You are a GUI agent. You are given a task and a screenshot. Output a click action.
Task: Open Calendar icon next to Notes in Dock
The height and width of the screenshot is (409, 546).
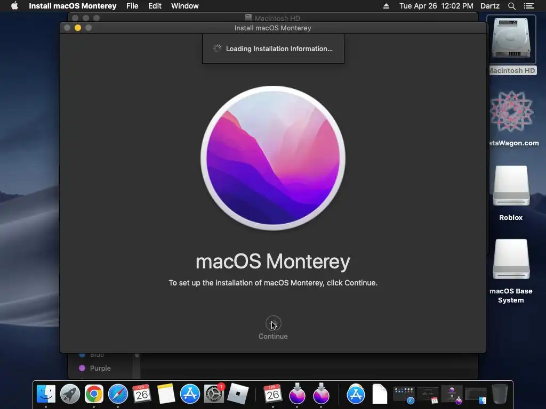pyautogui.click(x=142, y=394)
